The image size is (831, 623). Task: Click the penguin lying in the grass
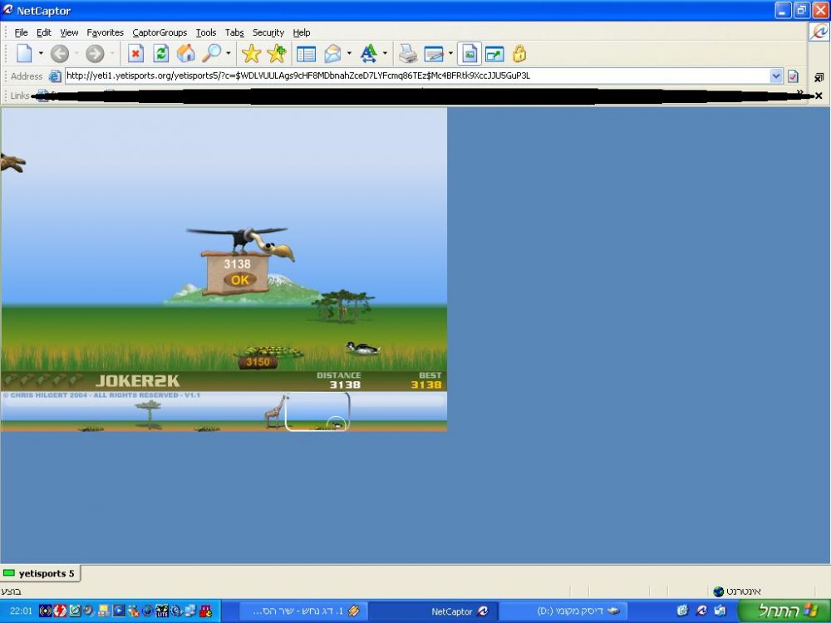(363, 348)
